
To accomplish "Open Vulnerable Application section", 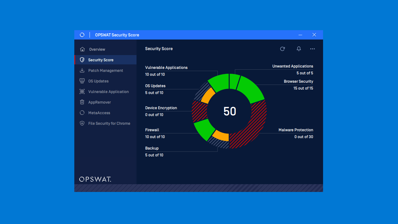I will 105,91.
